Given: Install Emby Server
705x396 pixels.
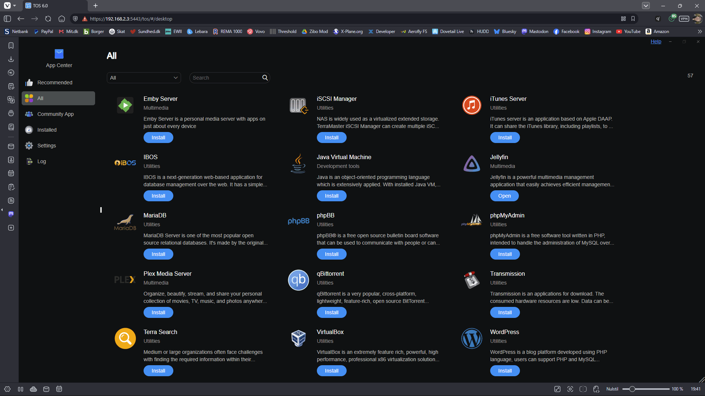Looking at the screenshot, I should [158, 137].
